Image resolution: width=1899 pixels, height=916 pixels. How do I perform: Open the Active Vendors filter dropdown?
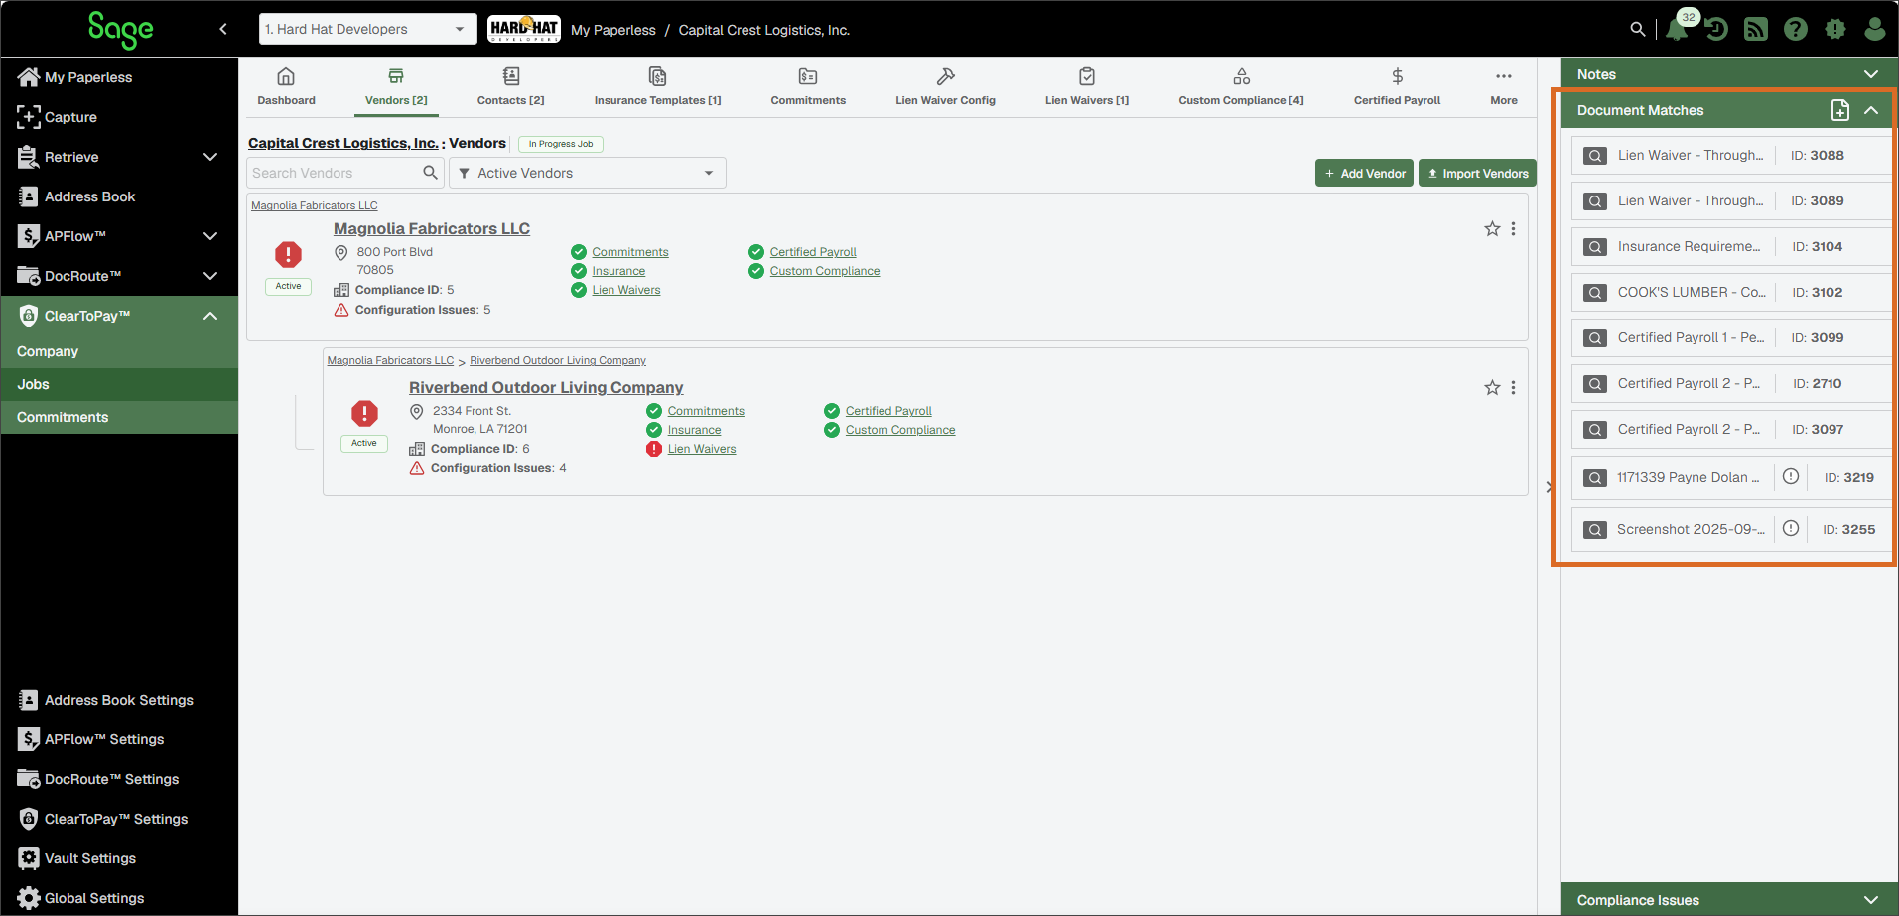(x=588, y=173)
